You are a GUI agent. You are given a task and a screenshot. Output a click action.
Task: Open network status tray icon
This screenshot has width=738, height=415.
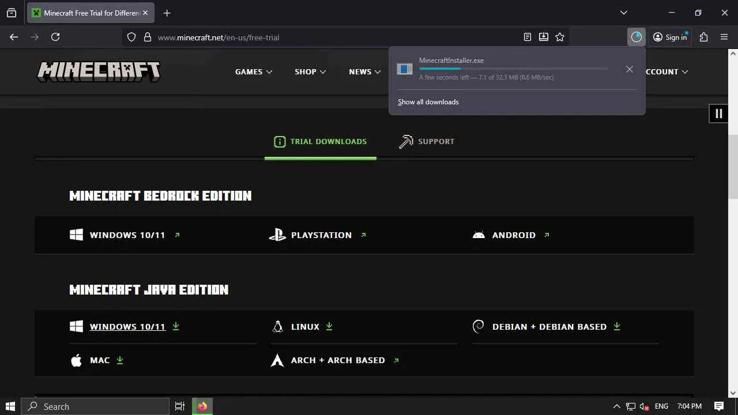(631, 406)
